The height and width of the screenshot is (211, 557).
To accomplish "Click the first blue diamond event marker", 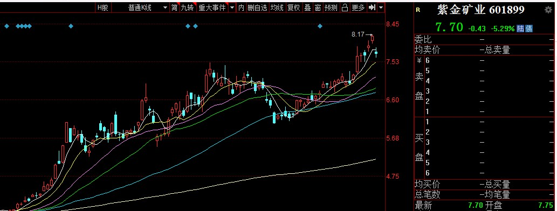I will [7, 26].
